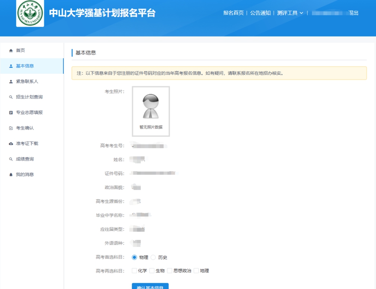Open 报名首页 in the top navigation
376x289 pixels.
[233, 13]
